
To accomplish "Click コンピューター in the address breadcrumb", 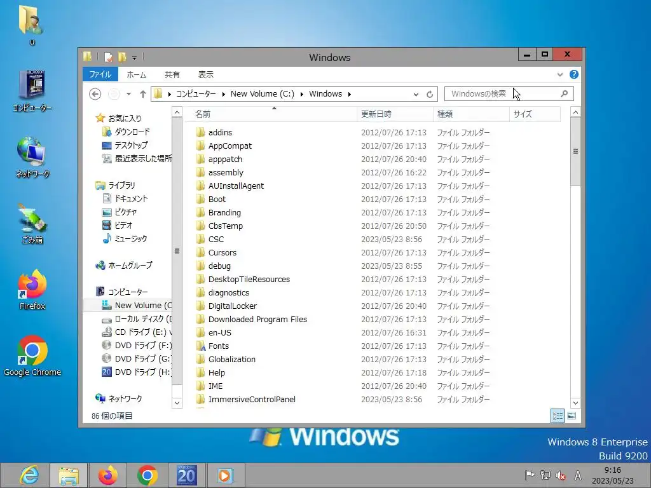I will click(x=196, y=94).
